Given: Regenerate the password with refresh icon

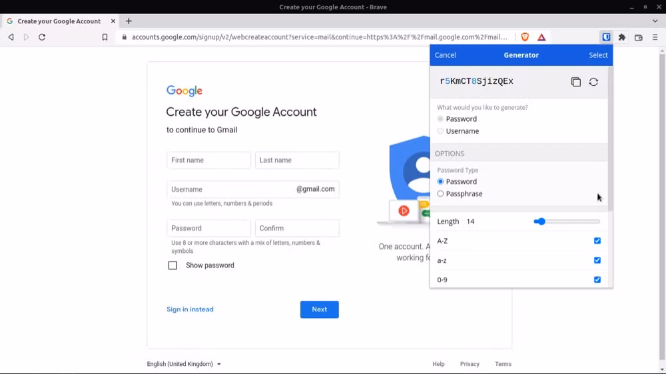Looking at the screenshot, I should (x=593, y=82).
